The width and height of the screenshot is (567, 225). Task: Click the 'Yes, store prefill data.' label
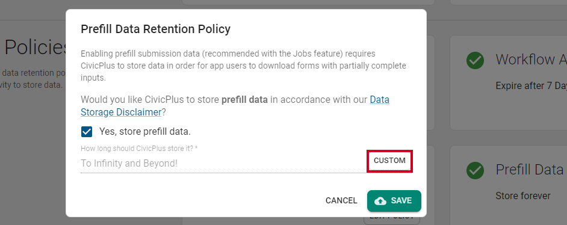pyautogui.click(x=145, y=132)
